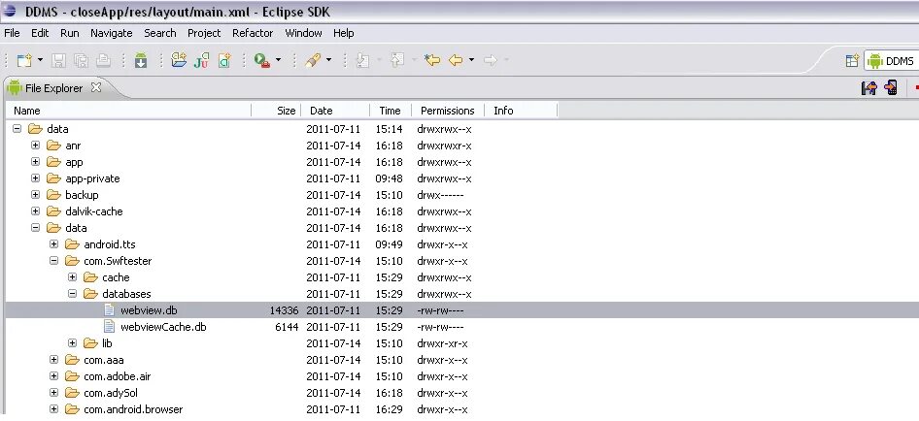The image size is (919, 421).
Task: Click the new JUnit test project icon
Action: click(202, 60)
